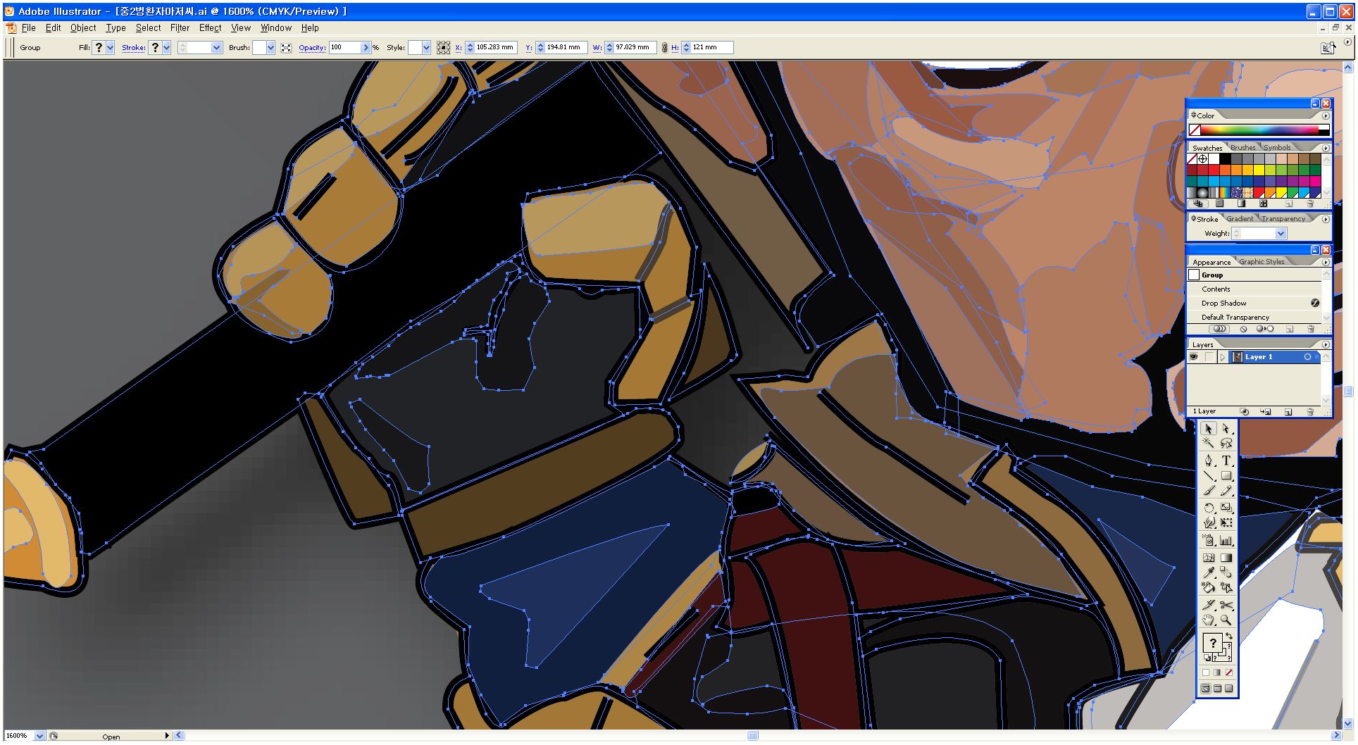Image resolution: width=1358 pixels, height=745 pixels.
Task: Hide Layer 1 using eye icon
Action: coord(1194,357)
